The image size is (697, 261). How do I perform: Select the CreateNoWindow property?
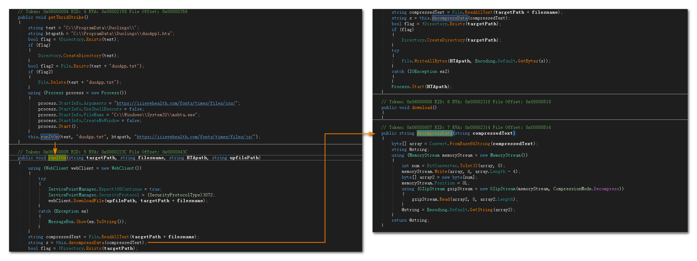click(101, 121)
